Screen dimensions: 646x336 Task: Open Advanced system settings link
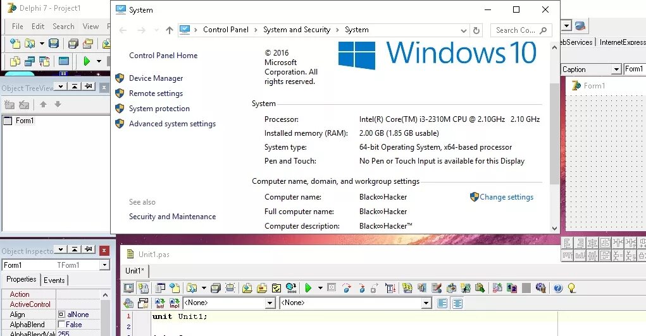pos(172,124)
